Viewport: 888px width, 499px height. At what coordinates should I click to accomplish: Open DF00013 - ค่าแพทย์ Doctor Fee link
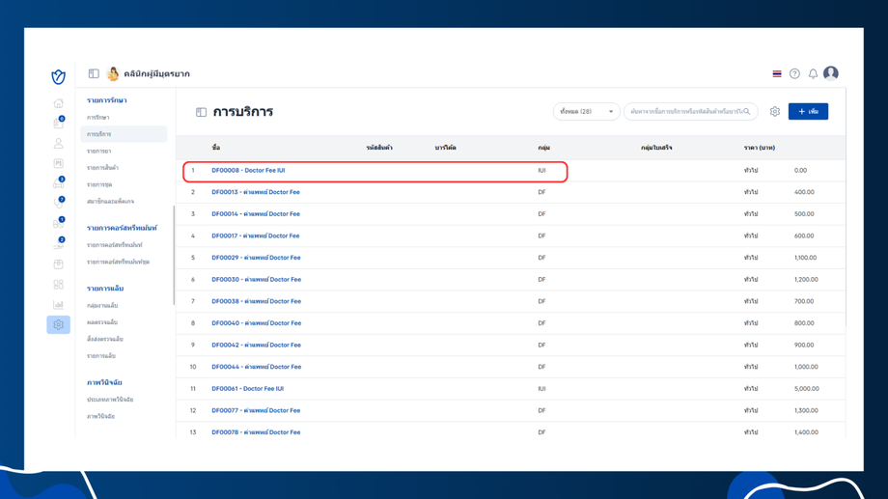pos(256,192)
